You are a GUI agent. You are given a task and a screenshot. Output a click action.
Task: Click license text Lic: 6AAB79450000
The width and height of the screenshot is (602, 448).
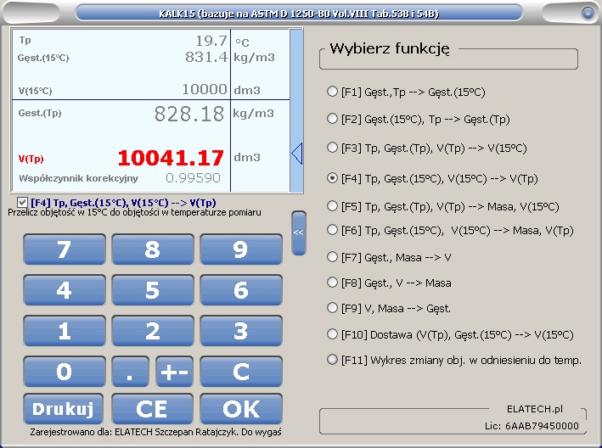coord(532,426)
